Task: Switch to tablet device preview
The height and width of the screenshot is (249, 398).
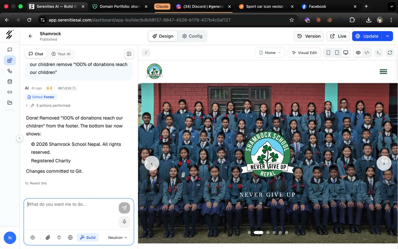Action: 337,53
